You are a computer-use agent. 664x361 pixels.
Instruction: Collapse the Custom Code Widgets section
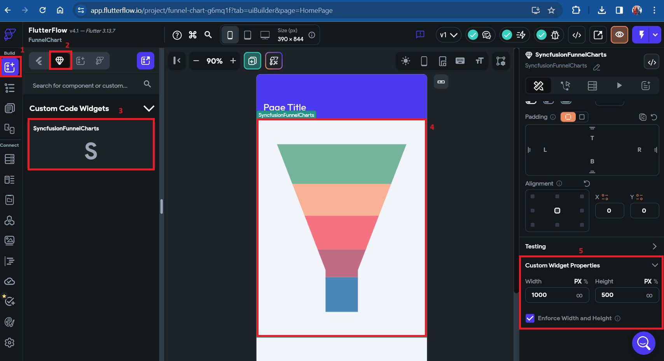click(x=149, y=108)
